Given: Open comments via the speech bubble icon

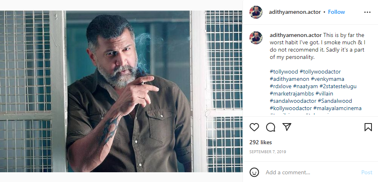Looking at the screenshot, I should tap(271, 127).
